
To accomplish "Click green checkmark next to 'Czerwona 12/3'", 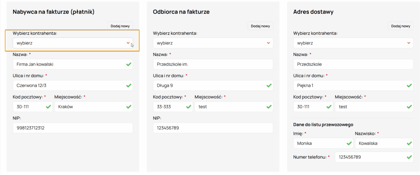I will pos(129,86).
